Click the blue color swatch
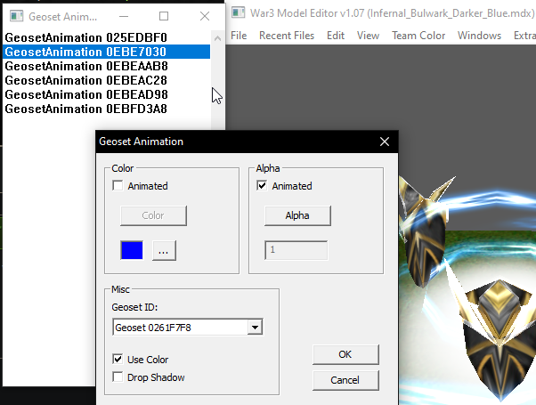The height and width of the screenshot is (405, 536). pos(132,250)
